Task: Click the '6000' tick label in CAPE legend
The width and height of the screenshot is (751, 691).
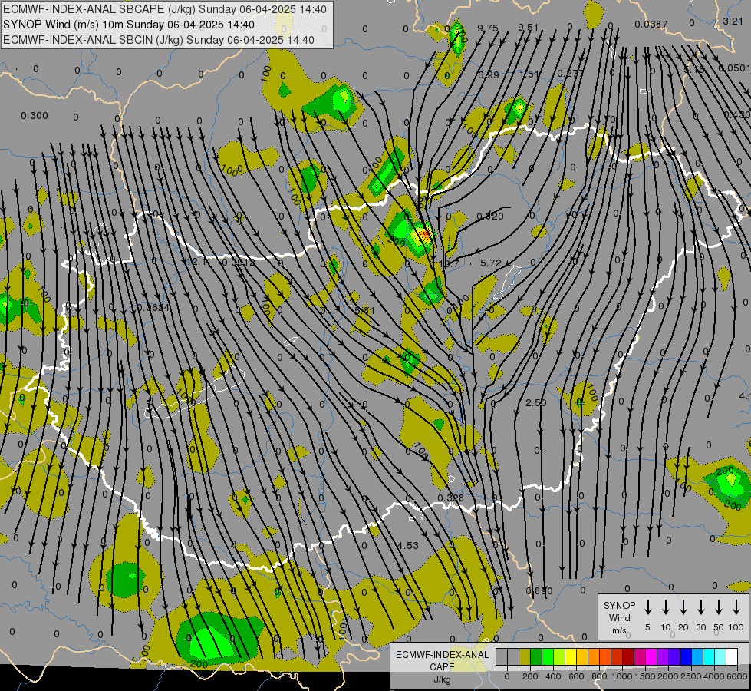Action: (736, 676)
